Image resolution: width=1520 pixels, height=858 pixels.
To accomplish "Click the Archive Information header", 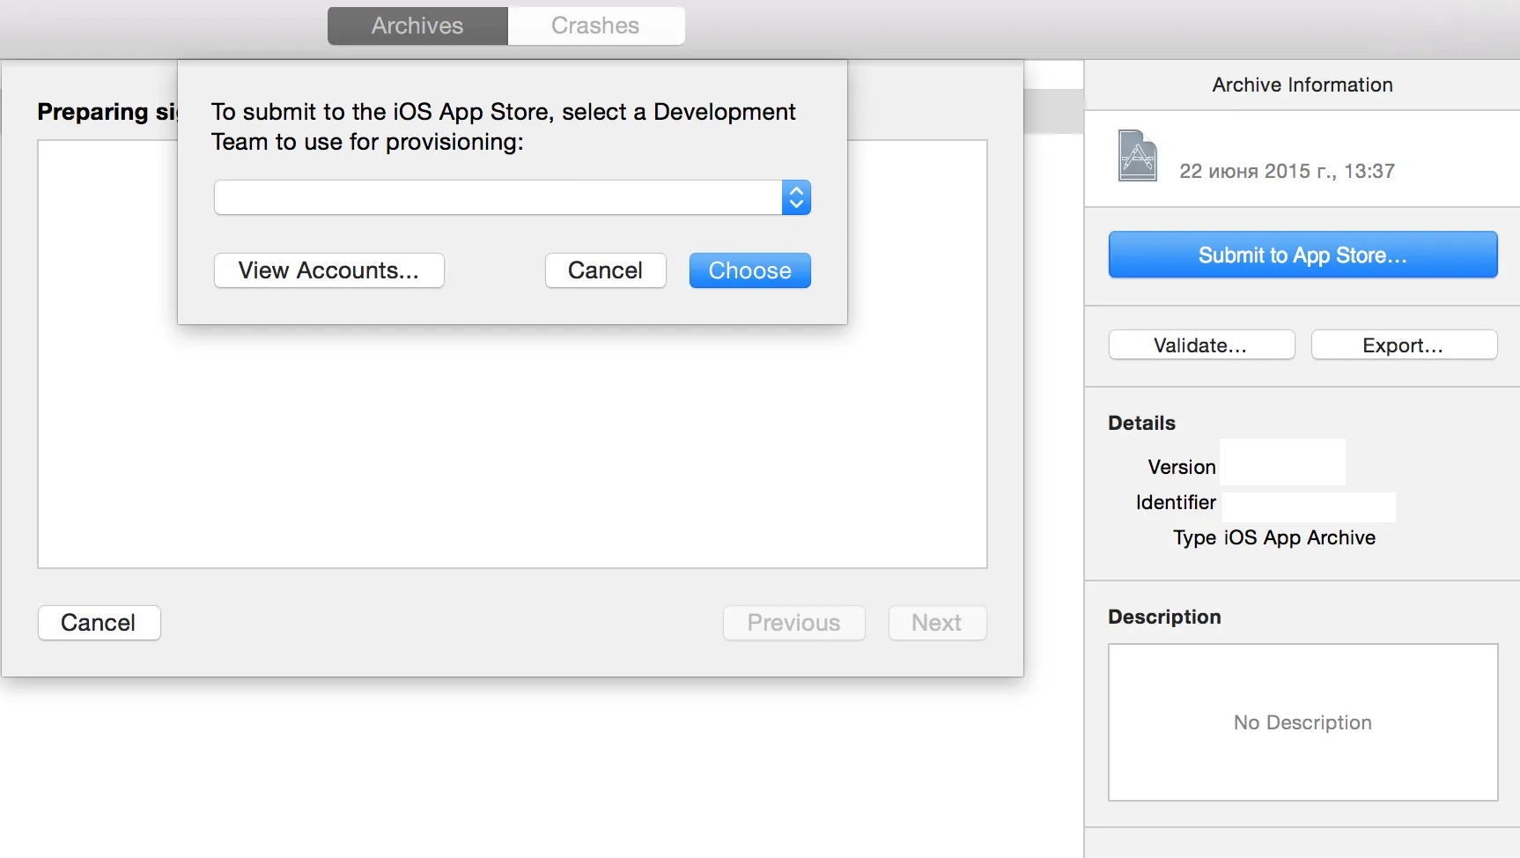I will [x=1302, y=85].
